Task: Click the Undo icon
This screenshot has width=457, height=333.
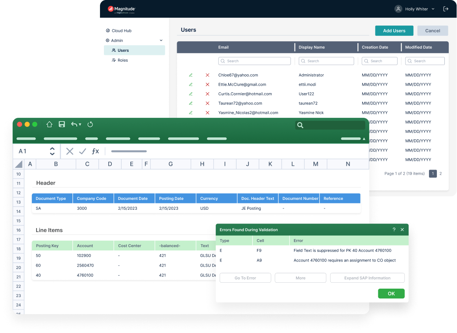Action: tap(75, 124)
